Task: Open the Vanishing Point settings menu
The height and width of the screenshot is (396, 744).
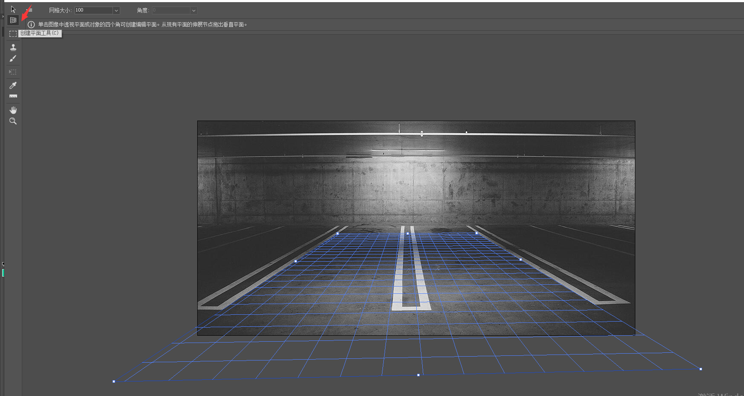Action: [30, 10]
